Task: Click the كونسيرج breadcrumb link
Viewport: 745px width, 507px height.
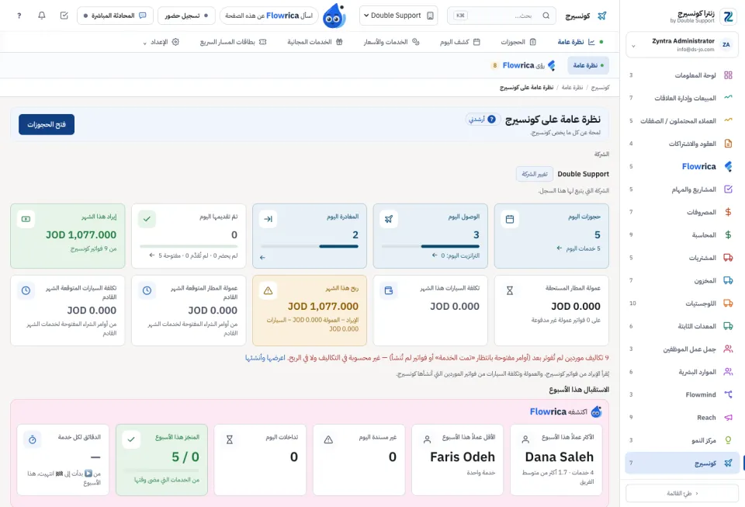Action: 600,88
